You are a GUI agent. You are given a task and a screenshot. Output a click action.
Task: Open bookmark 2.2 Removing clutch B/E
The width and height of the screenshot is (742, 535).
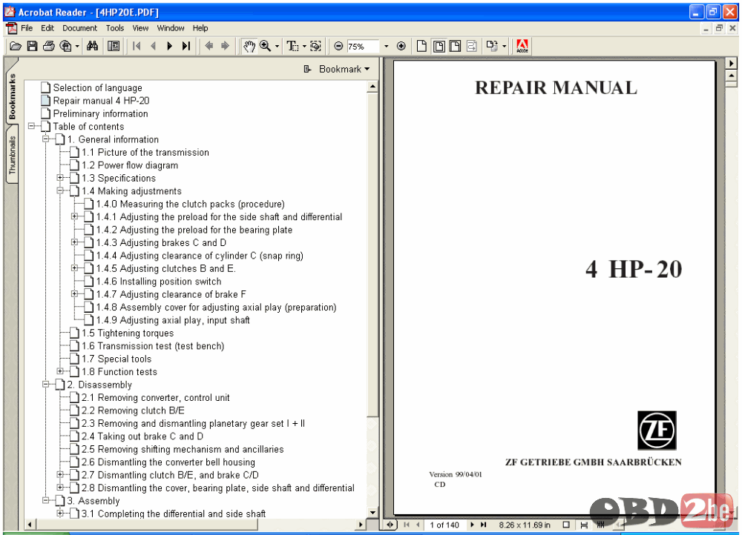(133, 411)
